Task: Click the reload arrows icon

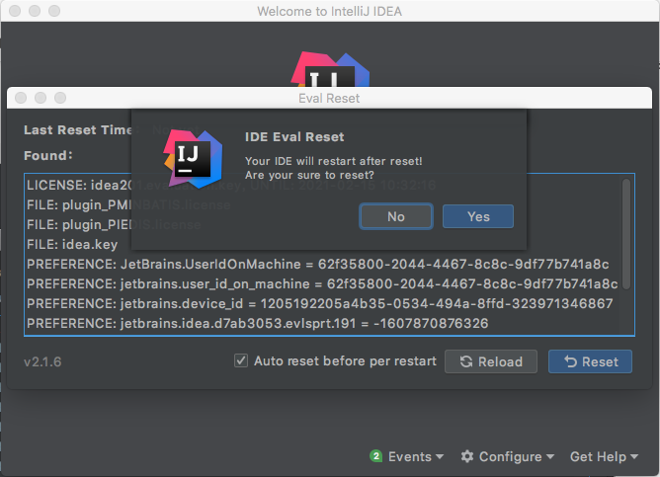Action: tap(466, 361)
